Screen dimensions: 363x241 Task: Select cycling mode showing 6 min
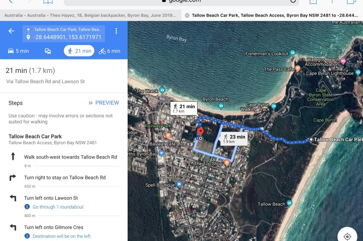click(110, 51)
